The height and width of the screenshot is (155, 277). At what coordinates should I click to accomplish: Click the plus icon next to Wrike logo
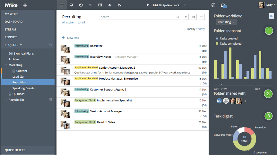coord(25,5)
